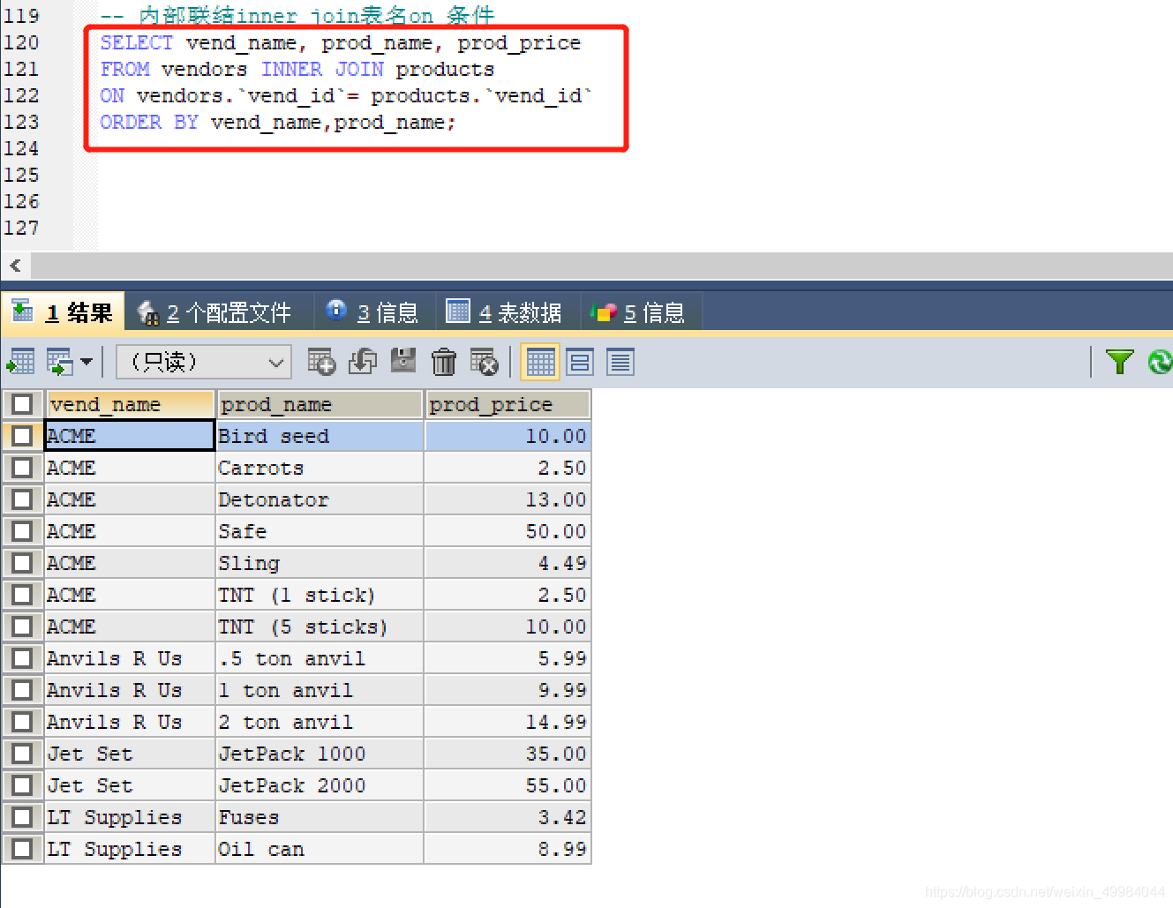Image resolution: width=1173 pixels, height=908 pixels.
Task: Select the LT Supplies cell in Fuses row
Action: (x=130, y=817)
